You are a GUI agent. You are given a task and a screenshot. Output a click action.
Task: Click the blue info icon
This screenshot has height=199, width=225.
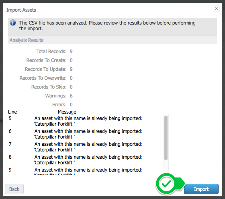point(13,23)
